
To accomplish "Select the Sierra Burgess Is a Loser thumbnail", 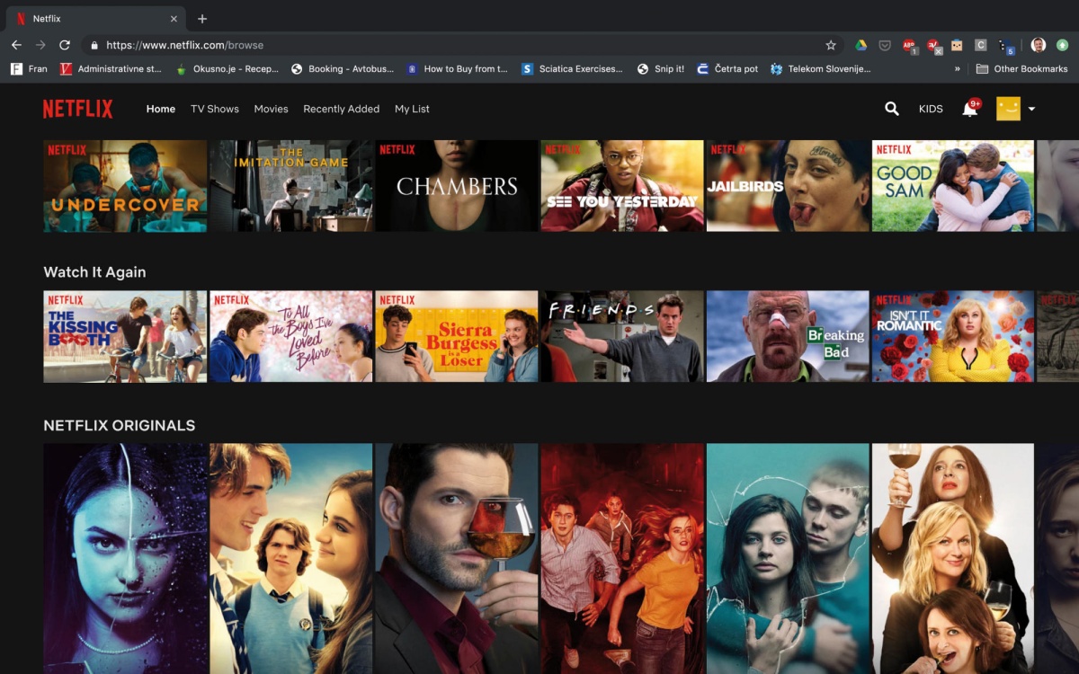I will click(457, 336).
